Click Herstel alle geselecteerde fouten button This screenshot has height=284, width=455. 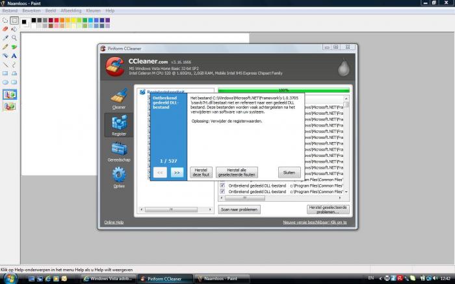tap(237, 172)
